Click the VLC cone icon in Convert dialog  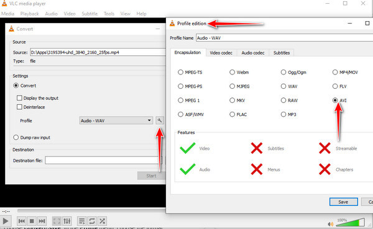pos(11,29)
